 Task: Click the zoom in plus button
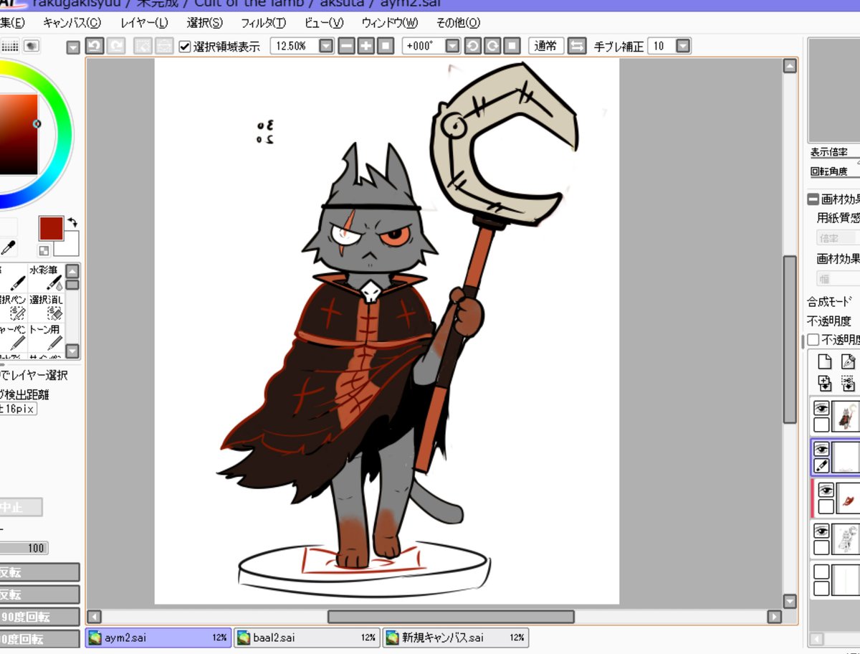pos(366,46)
